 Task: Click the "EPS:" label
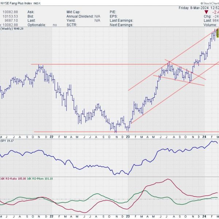[114, 16]
